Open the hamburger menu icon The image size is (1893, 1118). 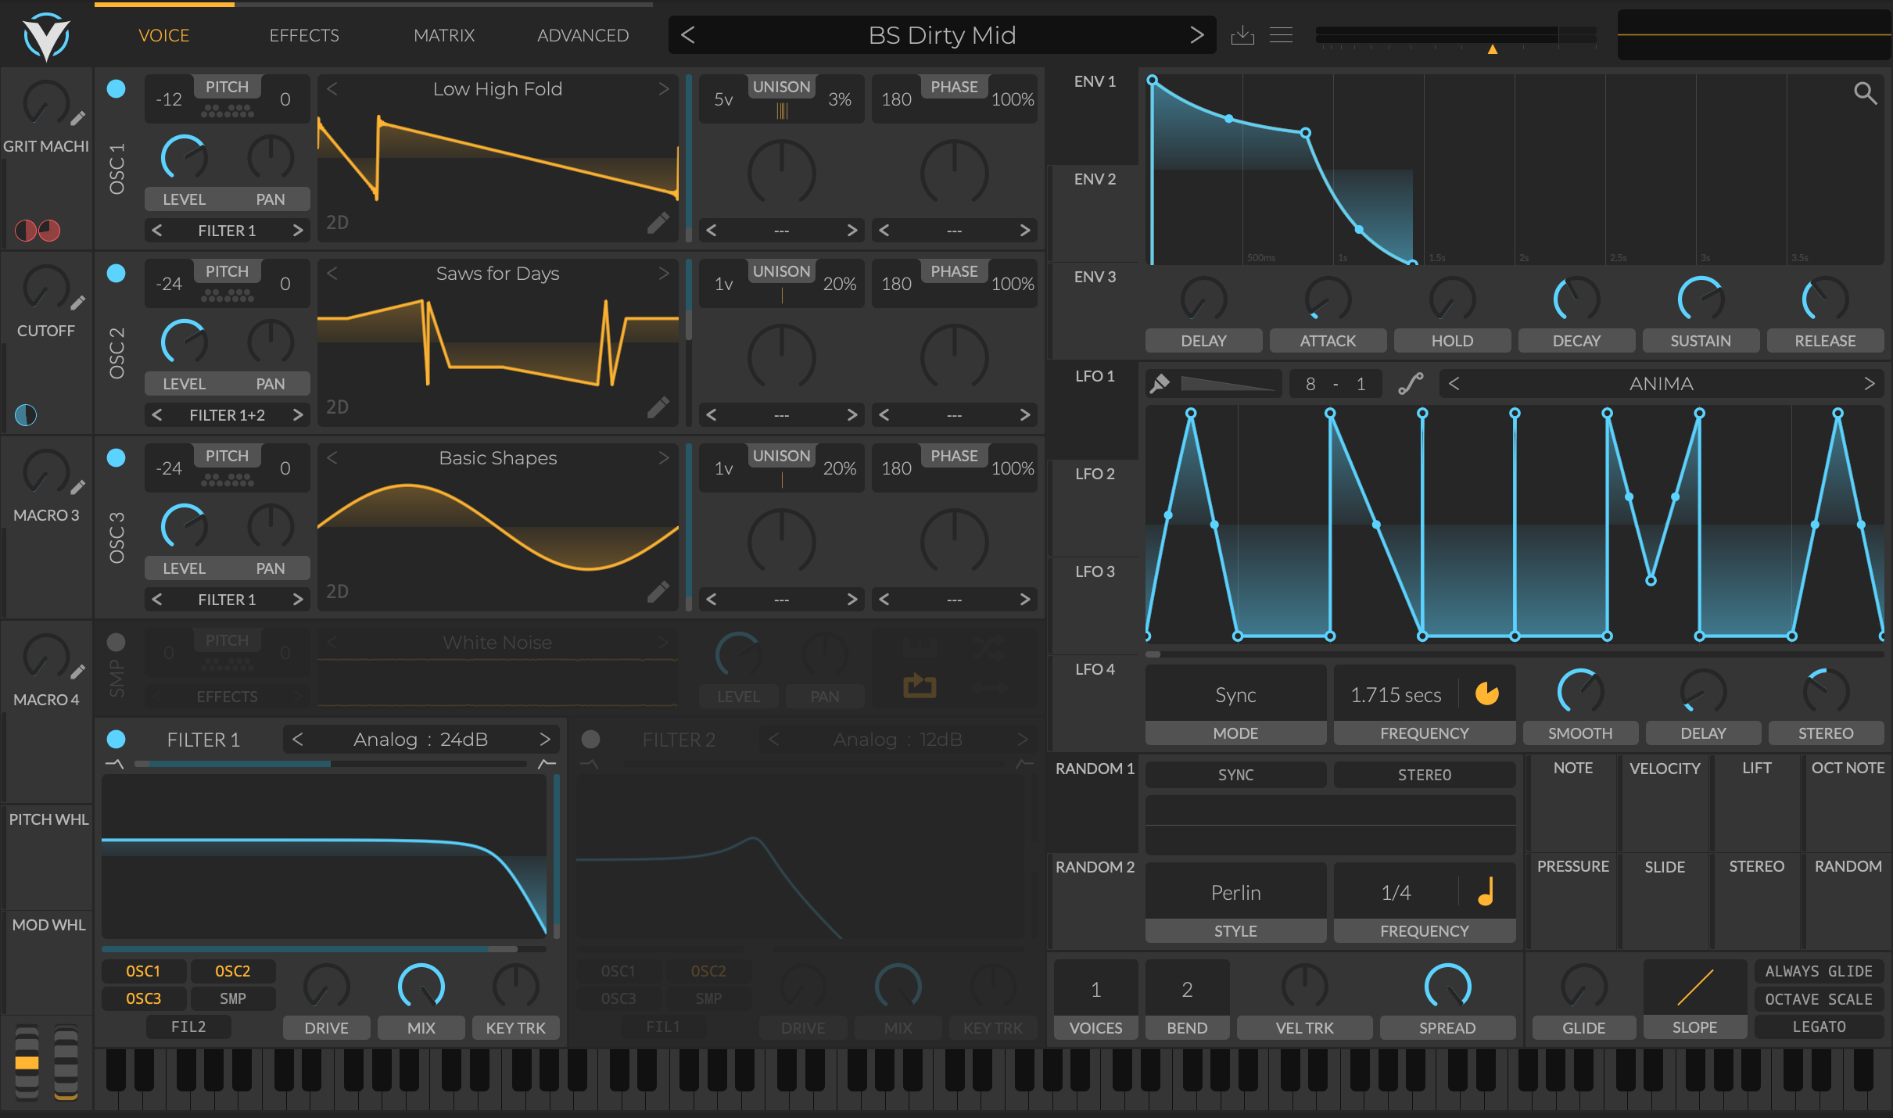click(1281, 35)
